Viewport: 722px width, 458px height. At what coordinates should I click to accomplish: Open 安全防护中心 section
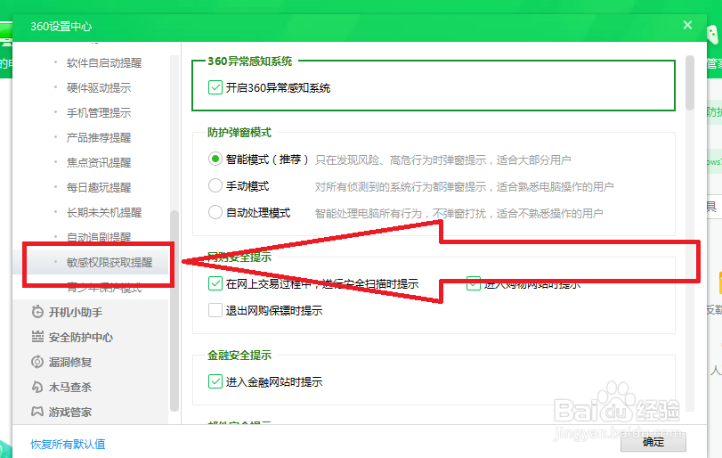pos(81,337)
